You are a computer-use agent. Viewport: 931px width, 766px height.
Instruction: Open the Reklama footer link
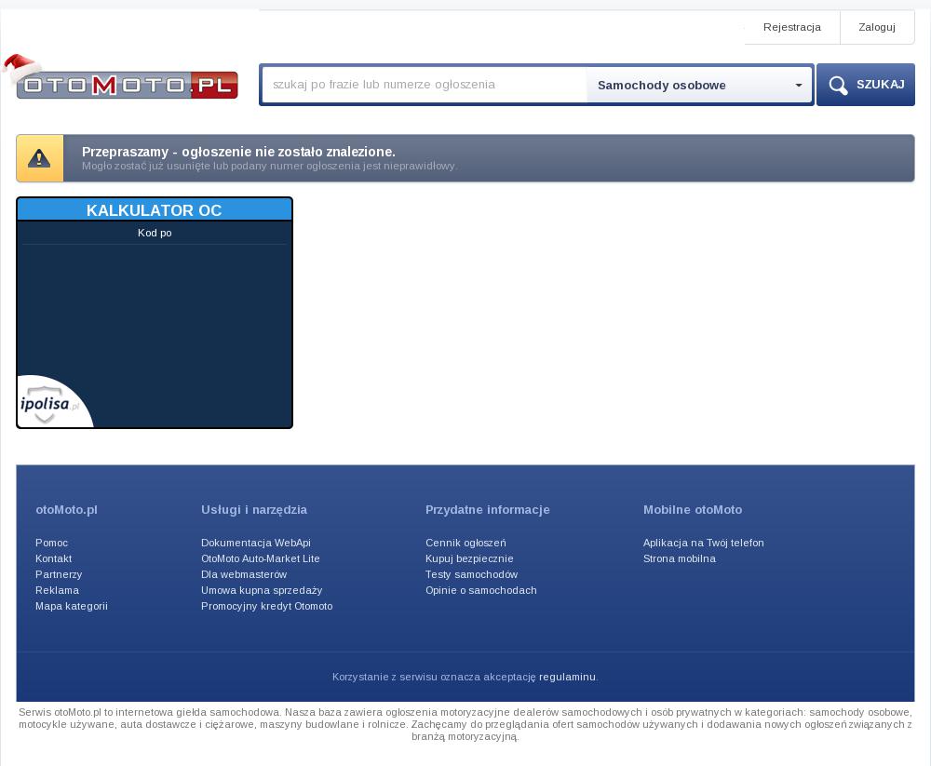[57, 590]
